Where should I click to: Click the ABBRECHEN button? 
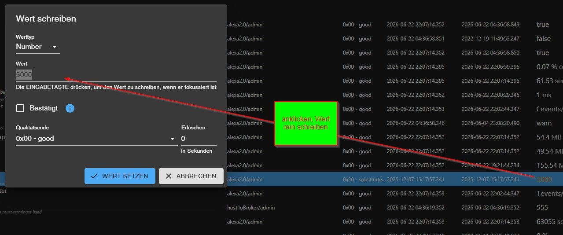coord(191,176)
